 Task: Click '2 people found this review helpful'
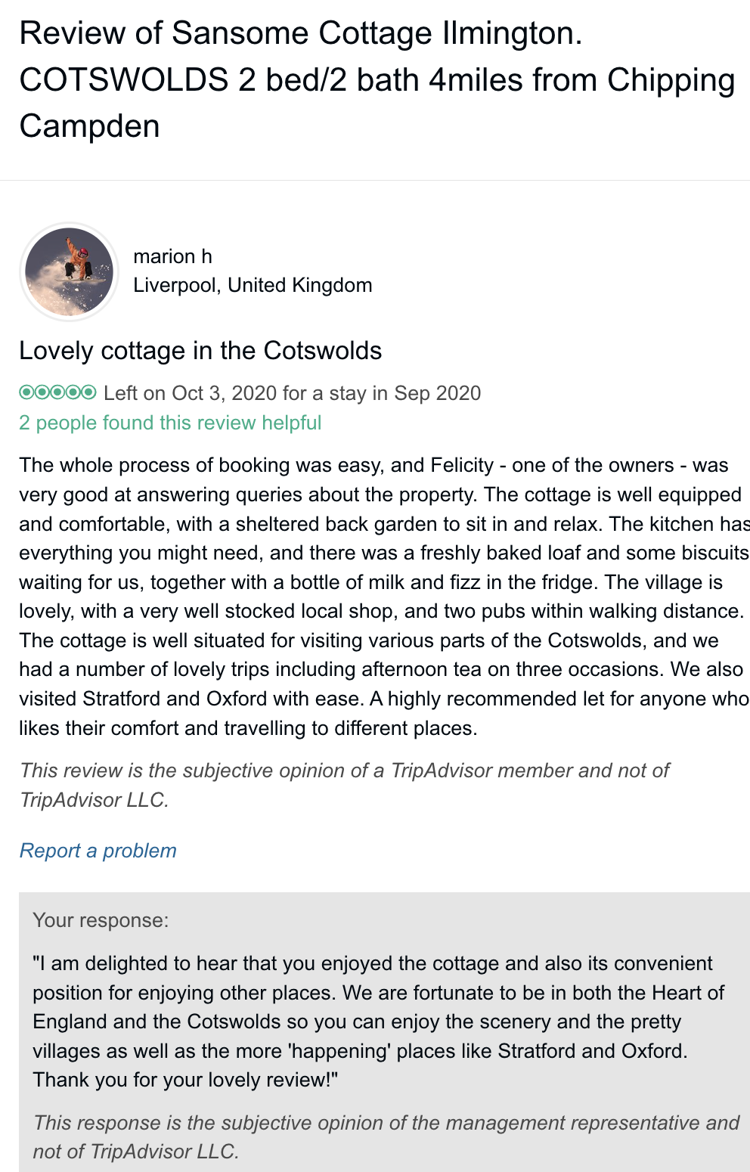[x=170, y=423]
